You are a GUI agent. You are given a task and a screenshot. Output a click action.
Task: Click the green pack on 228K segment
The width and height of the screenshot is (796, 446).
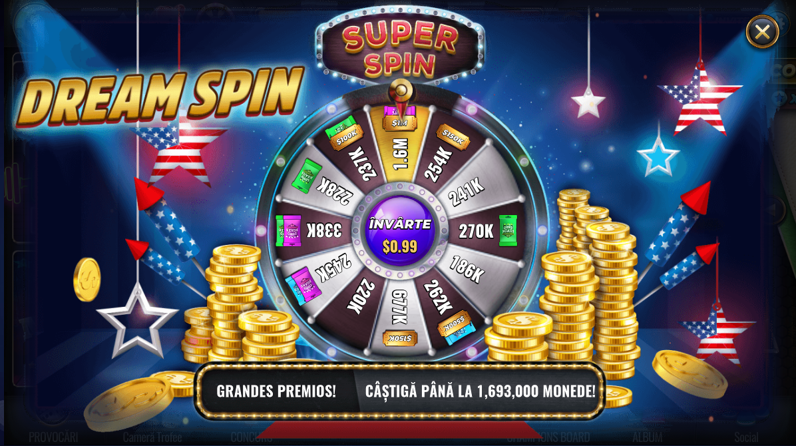click(x=307, y=176)
